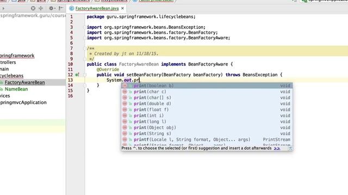Click the pi icon in completion popup footer

point(290,148)
